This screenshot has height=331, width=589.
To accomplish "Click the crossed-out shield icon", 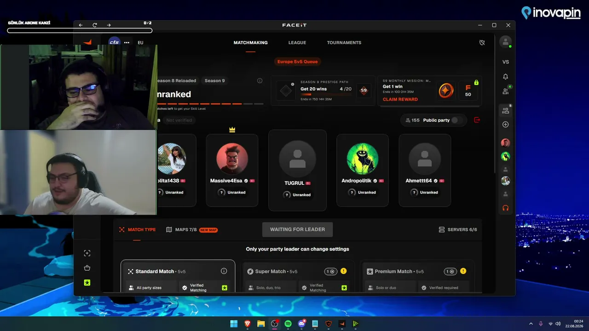I will click(x=482, y=43).
